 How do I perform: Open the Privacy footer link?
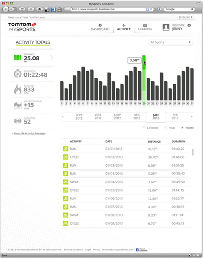coord(96,250)
